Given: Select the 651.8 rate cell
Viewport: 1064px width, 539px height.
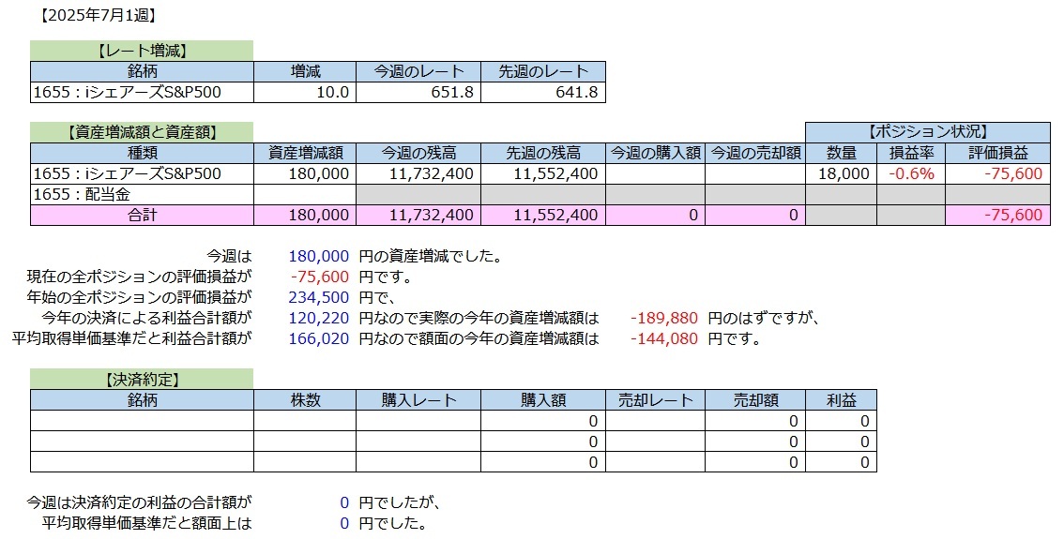Looking at the screenshot, I should click(418, 92).
